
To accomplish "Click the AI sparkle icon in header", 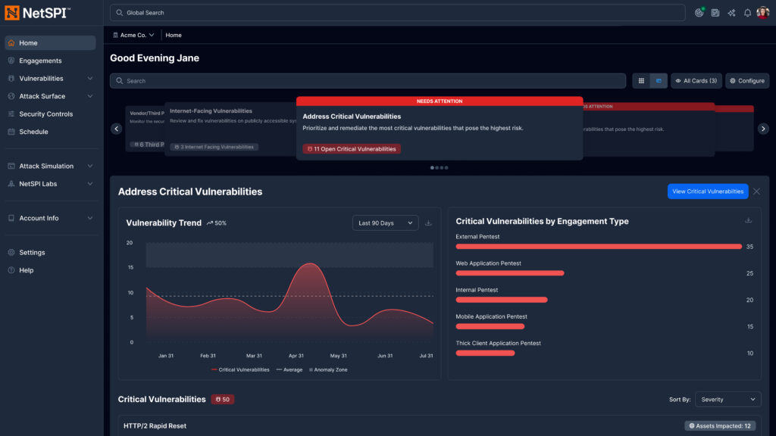I will [x=731, y=13].
